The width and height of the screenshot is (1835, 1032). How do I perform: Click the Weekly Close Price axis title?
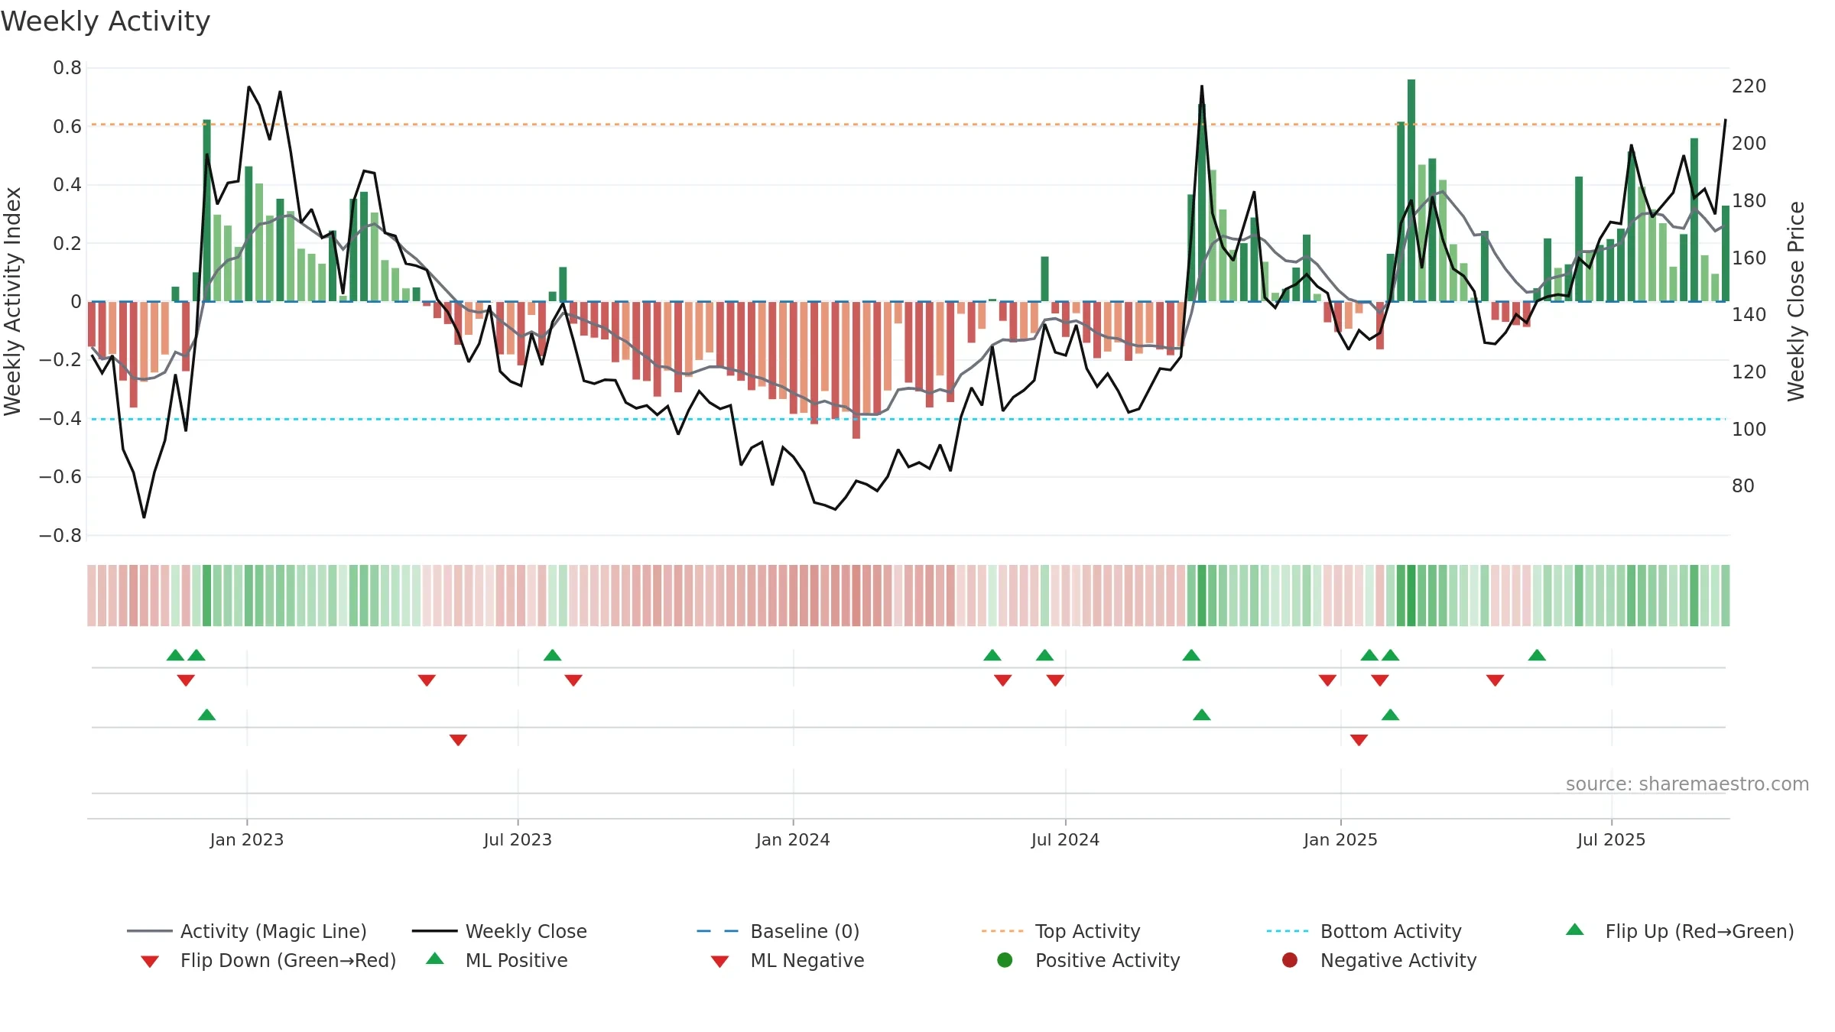coord(1796,301)
